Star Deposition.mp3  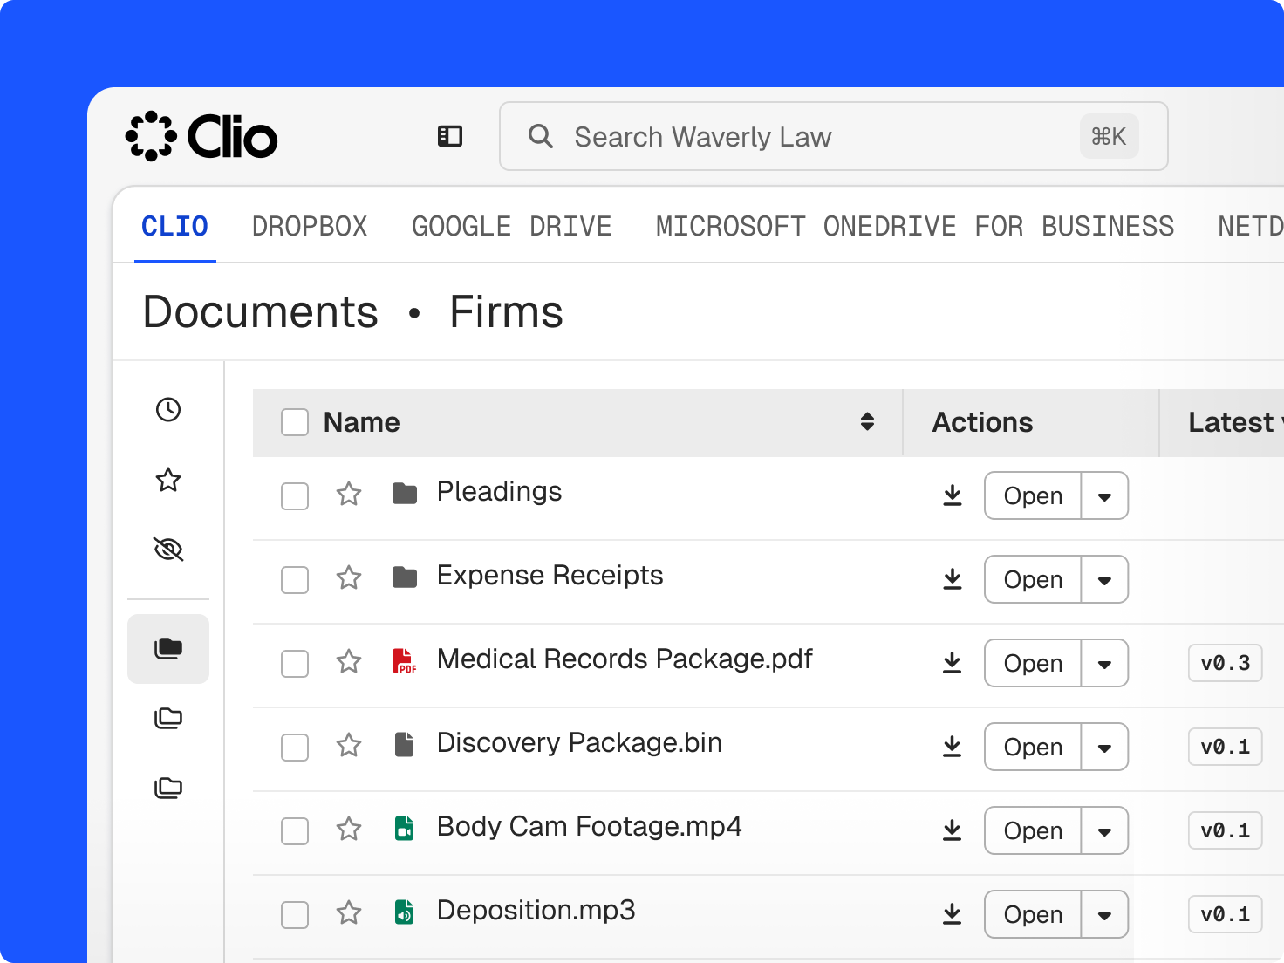pos(349,913)
